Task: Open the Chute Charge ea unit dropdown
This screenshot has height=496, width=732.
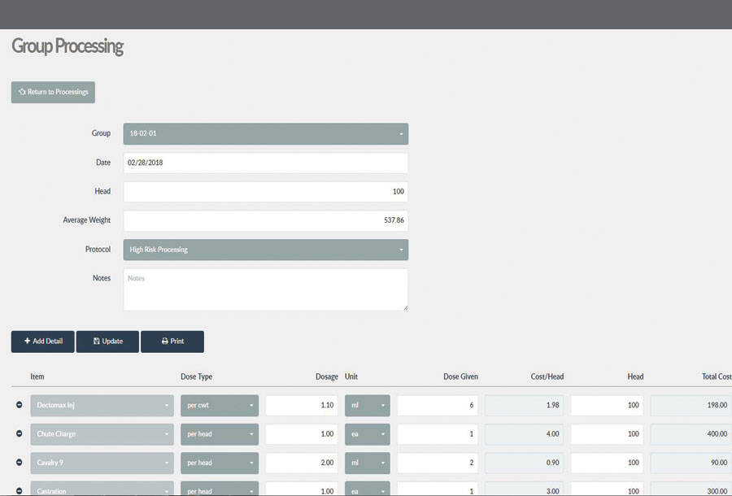Action: pos(367,434)
